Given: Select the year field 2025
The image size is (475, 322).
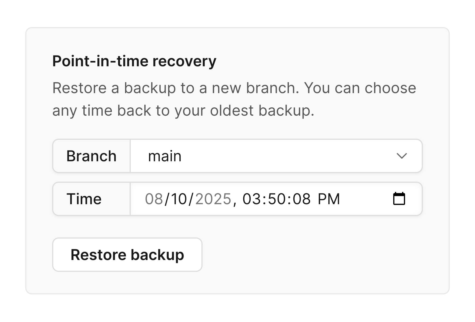Looking at the screenshot, I should (213, 199).
